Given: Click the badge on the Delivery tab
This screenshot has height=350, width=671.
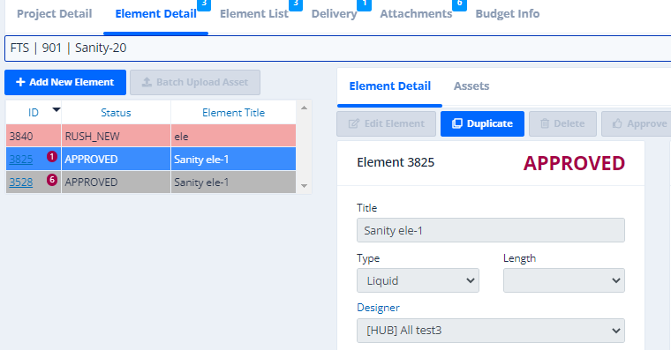Looking at the screenshot, I should (364, 4).
